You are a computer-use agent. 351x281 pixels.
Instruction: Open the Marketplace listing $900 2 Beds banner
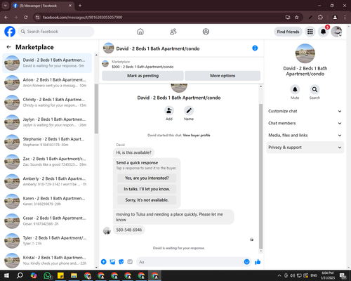(181, 65)
